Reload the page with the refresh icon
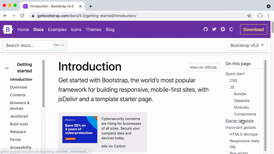This screenshot has width=274, height=154. (22, 16)
